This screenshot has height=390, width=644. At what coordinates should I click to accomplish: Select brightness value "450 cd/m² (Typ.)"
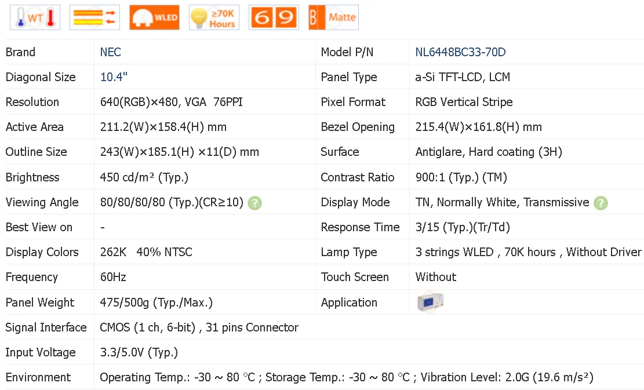coord(144,177)
